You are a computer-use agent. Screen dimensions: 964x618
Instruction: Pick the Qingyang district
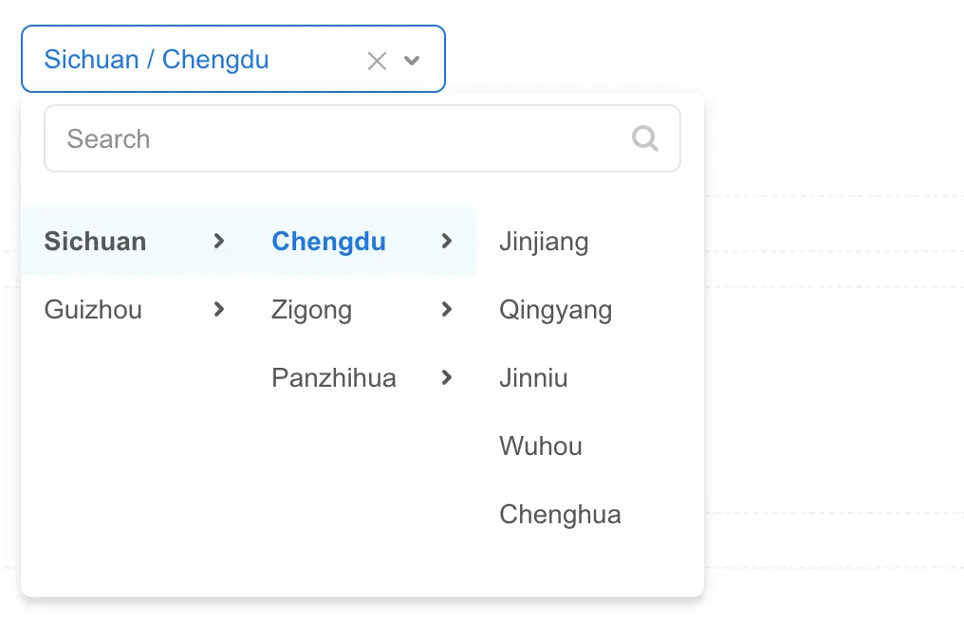pyautogui.click(x=555, y=309)
